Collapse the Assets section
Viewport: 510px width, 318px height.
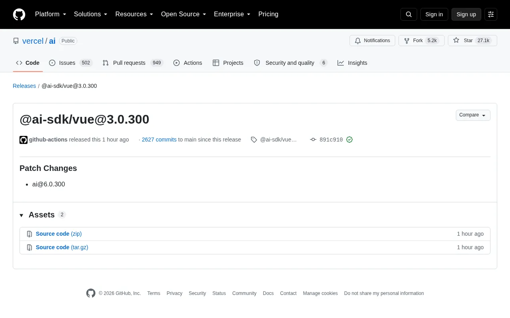(x=43, y=215)
